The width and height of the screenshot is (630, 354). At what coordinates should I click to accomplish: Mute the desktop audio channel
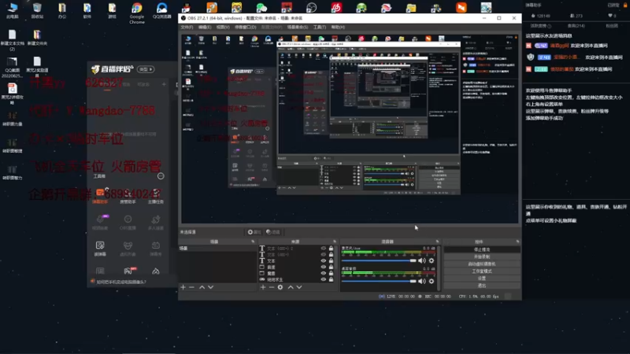point(421,282)
